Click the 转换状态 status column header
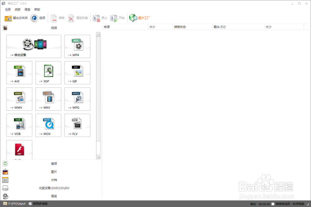This screenshot has height=207, width=311. pyautogui.click(x=193, y=27)
